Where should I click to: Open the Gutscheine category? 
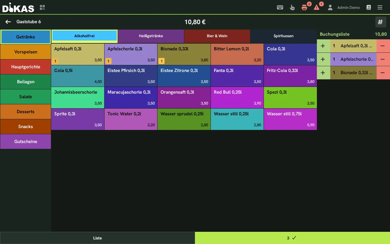click(x=26, y=142)
